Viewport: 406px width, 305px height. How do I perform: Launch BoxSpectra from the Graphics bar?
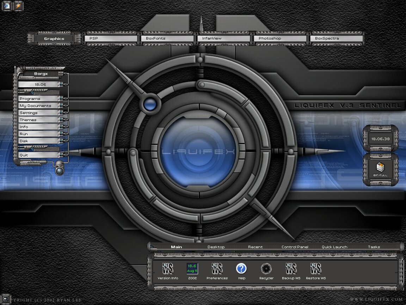click(336, 38)
